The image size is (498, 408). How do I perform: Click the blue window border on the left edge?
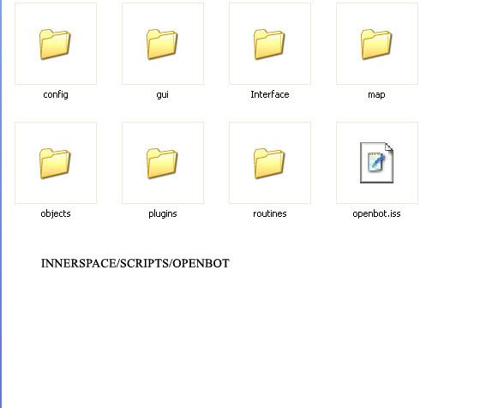[1, 204]
